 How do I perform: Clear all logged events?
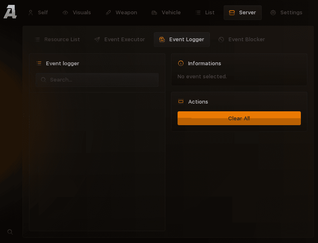click(239, 118)
